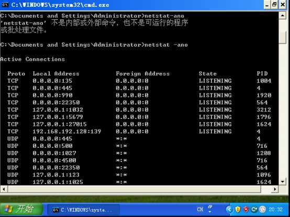
Task: Click the title text C:\WINDOWS\system32\cmd.exe
Action: click(60, 5)
